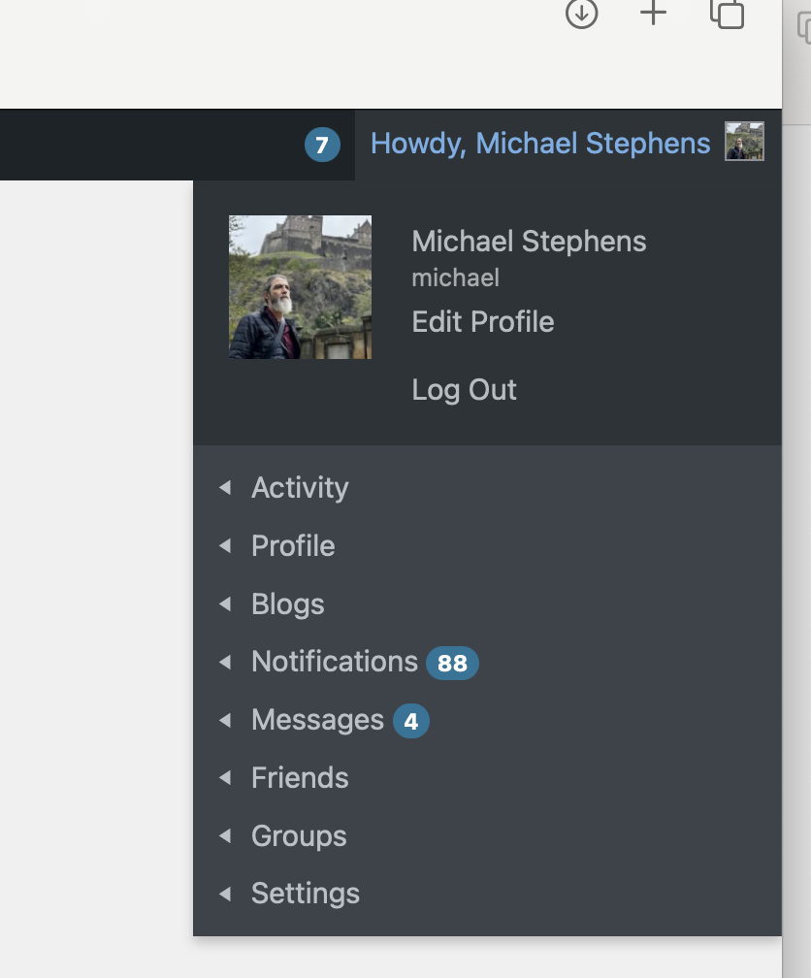Click the Messages 4 count badge
Image resolution: width=811 pixels, height=978 pixels.
click(x=411, y=721)
